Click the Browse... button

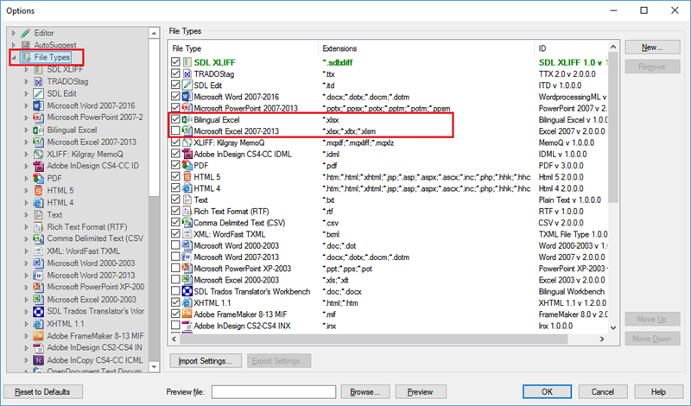tap(365, 392)
